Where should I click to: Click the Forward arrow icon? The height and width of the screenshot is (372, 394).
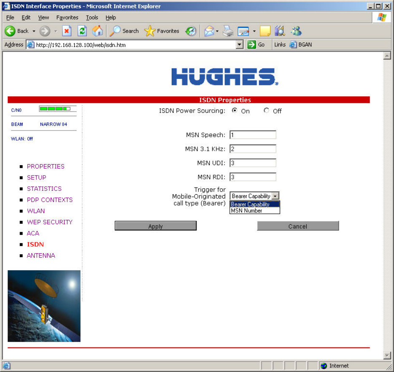(45, 31)
